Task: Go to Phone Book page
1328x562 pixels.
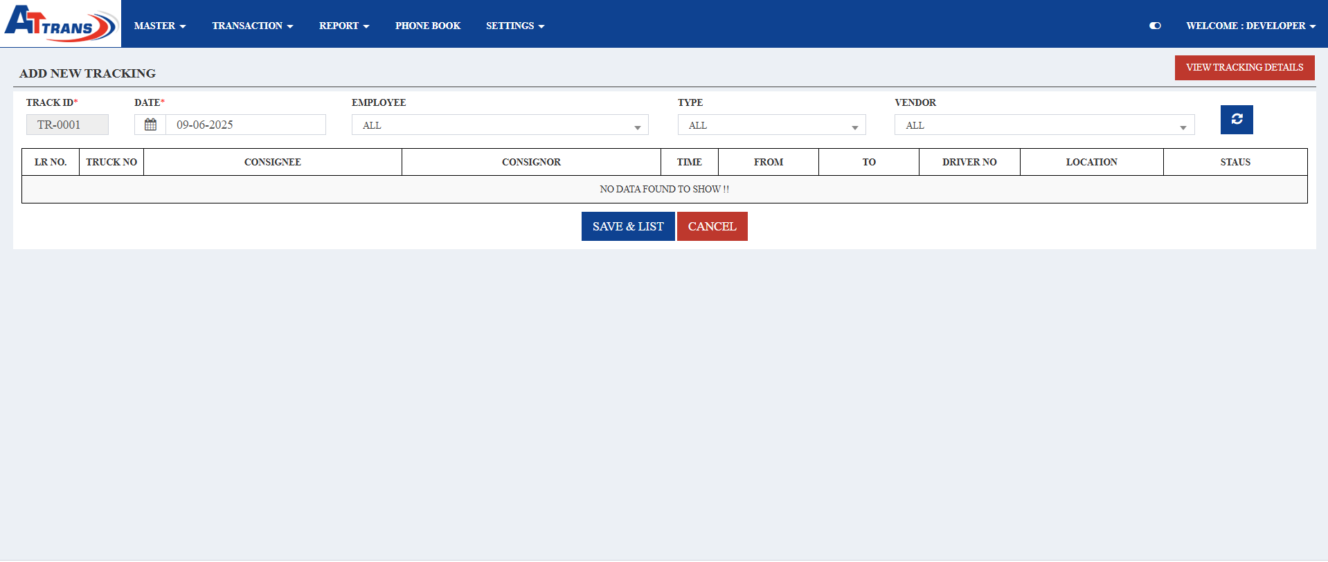Action: (427, 26)
